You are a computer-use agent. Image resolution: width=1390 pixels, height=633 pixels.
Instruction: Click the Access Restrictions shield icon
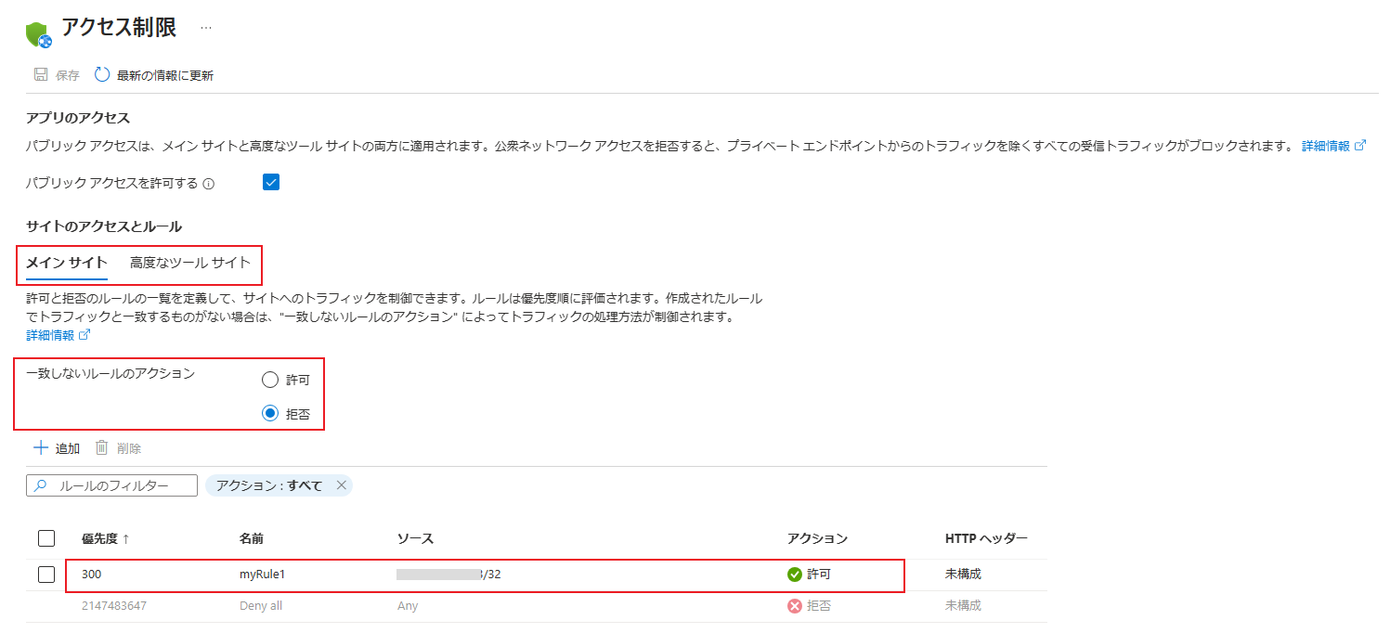(39, 33)
